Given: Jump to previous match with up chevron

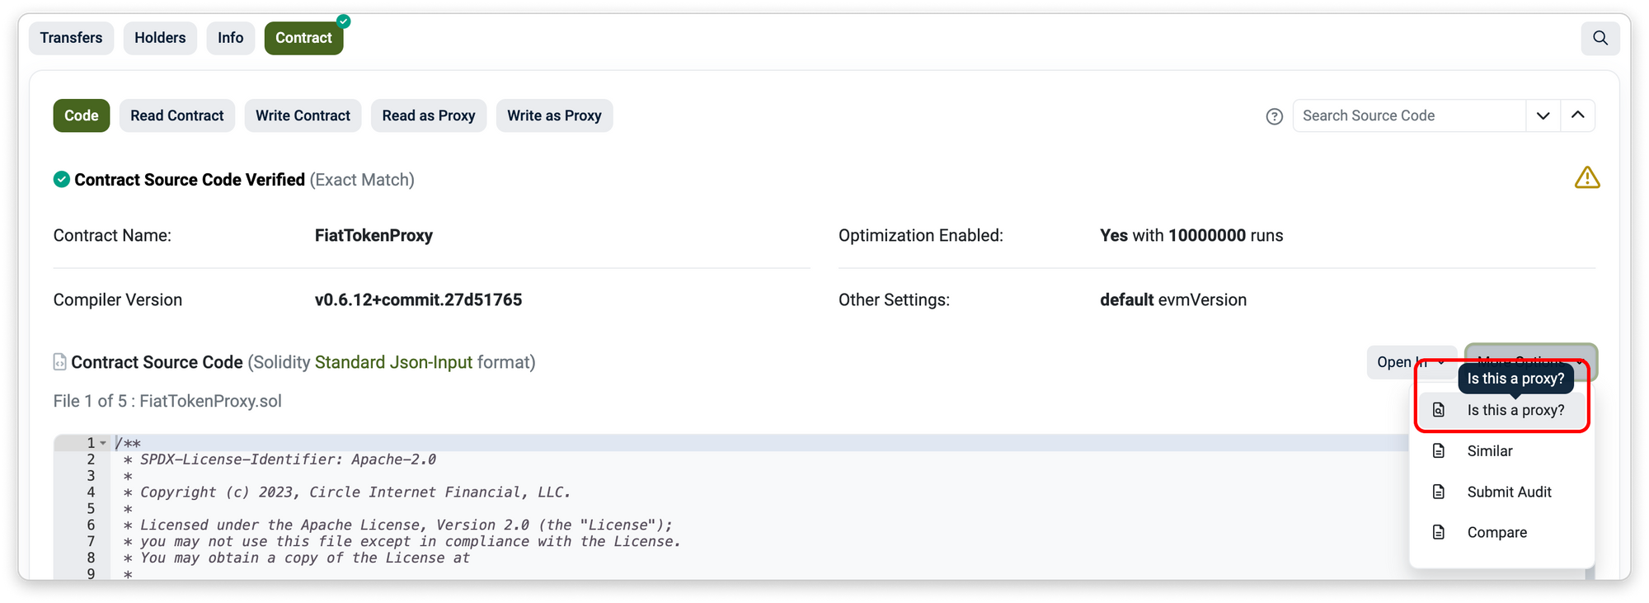Looking at the screenshot, I should (x=1577, y=116).
